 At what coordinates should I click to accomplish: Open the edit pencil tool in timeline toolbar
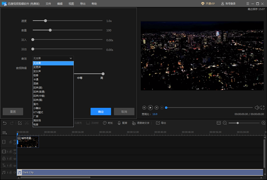click(x=20, y=123)
